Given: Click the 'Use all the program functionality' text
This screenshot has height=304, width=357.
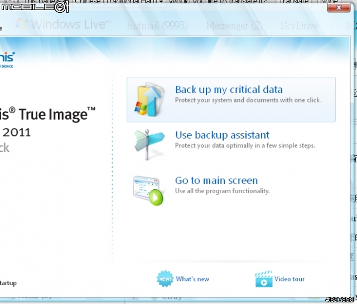Looking at the screenshot, I should point(222,191).
